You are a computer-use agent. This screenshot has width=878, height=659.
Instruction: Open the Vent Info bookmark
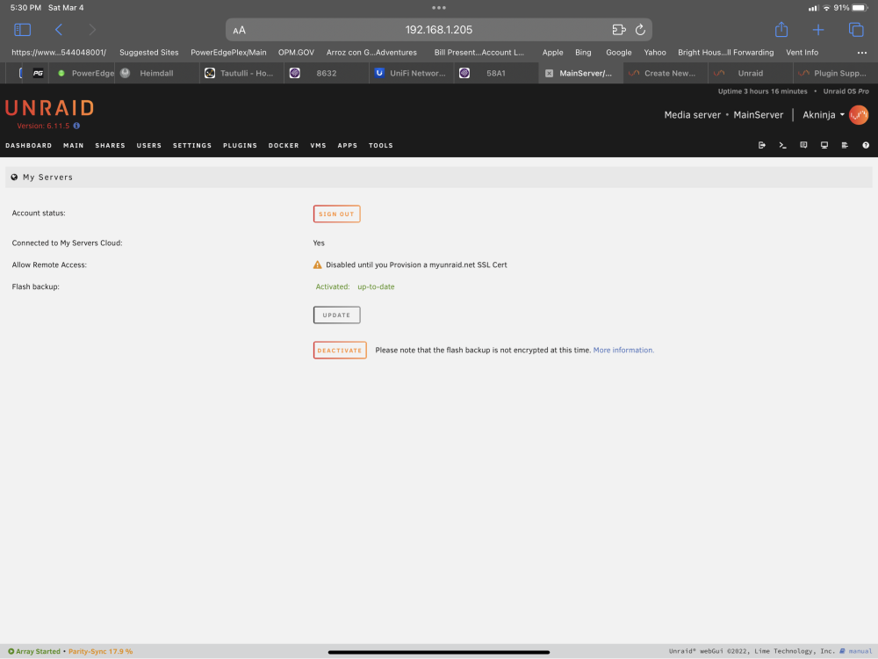[x=802, y=53]
